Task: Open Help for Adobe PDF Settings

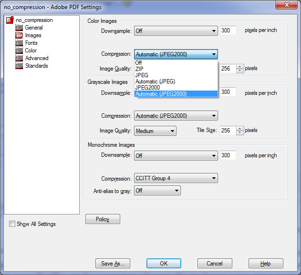Action: pyautogui.click(x=266, y=263)
